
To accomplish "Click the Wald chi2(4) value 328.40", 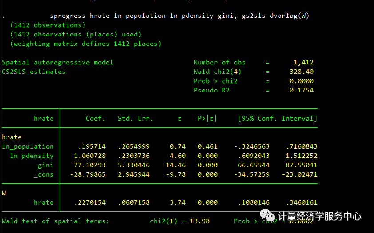I will point(302,72).
